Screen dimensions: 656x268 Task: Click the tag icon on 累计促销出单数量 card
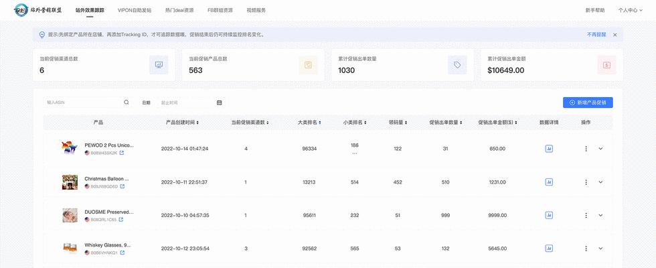457,65
